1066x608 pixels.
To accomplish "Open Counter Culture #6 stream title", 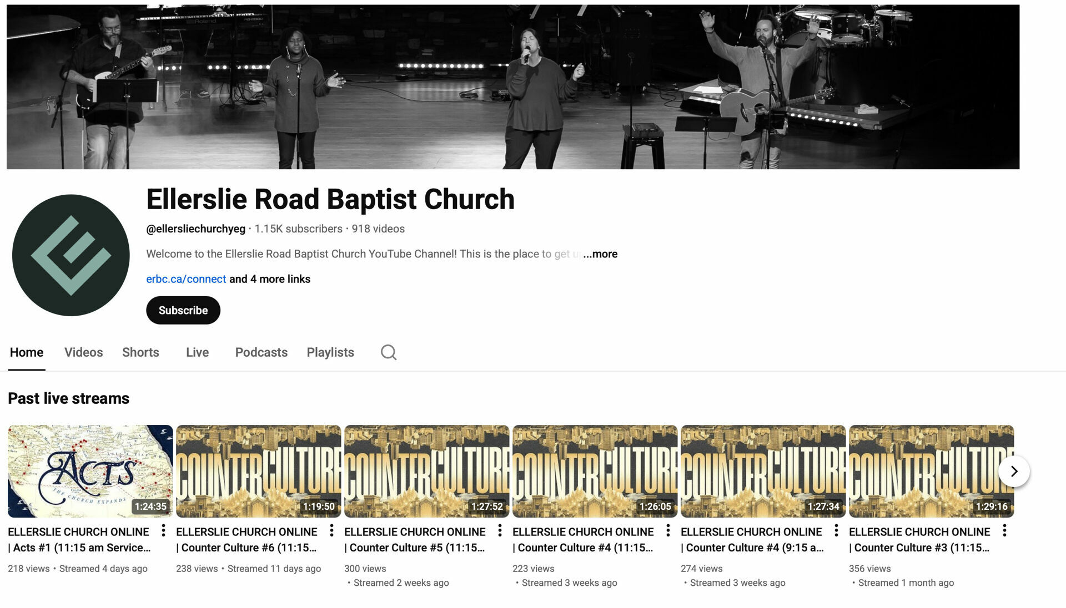I will (x=247, y=540).
